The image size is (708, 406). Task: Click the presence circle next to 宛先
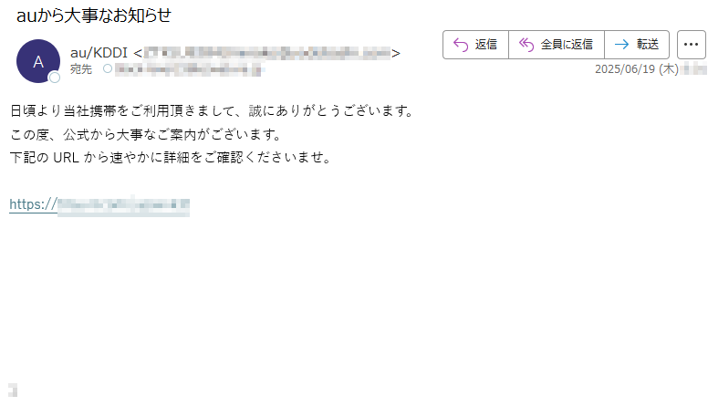[108, 68]
